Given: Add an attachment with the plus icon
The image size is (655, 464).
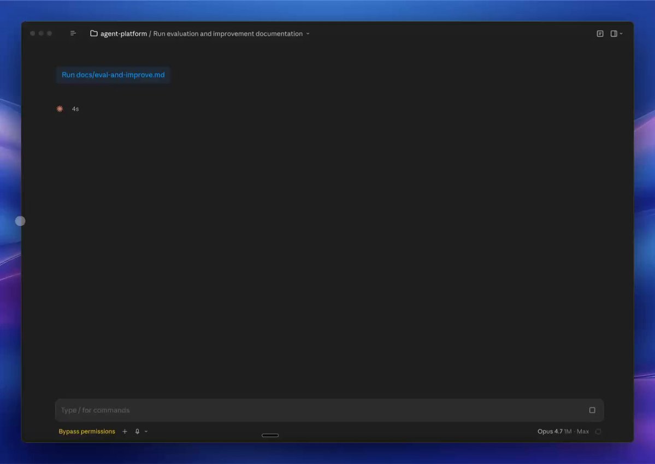Looking at the screenshot, I should pyautogui.click(x=125, y=431).
